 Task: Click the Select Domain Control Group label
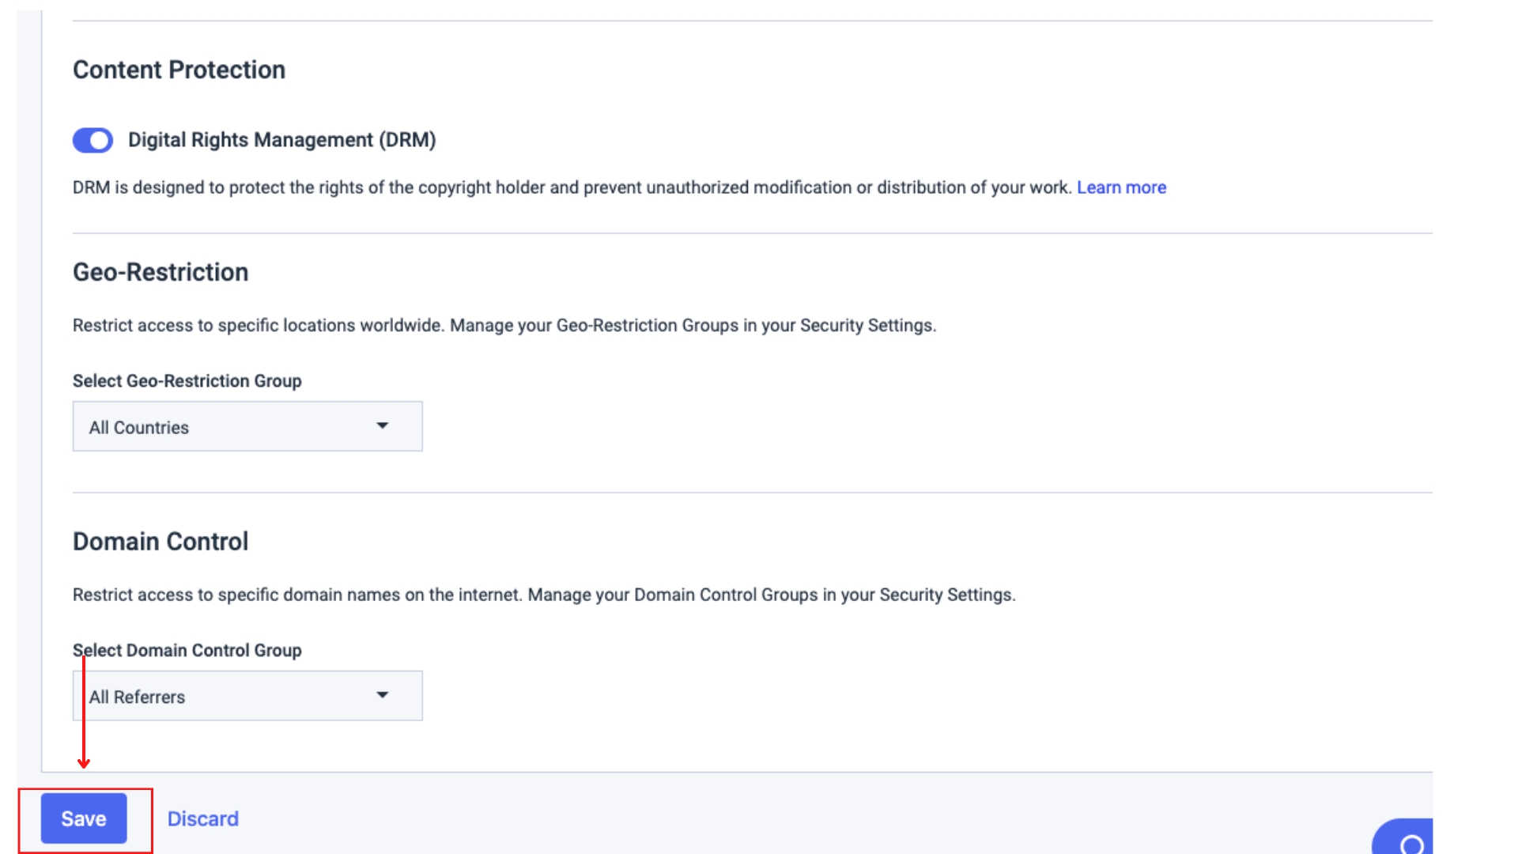[x=187, y=650]
